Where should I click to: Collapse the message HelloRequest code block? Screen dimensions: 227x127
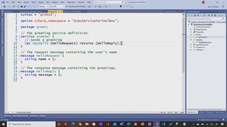pos(20,56)
